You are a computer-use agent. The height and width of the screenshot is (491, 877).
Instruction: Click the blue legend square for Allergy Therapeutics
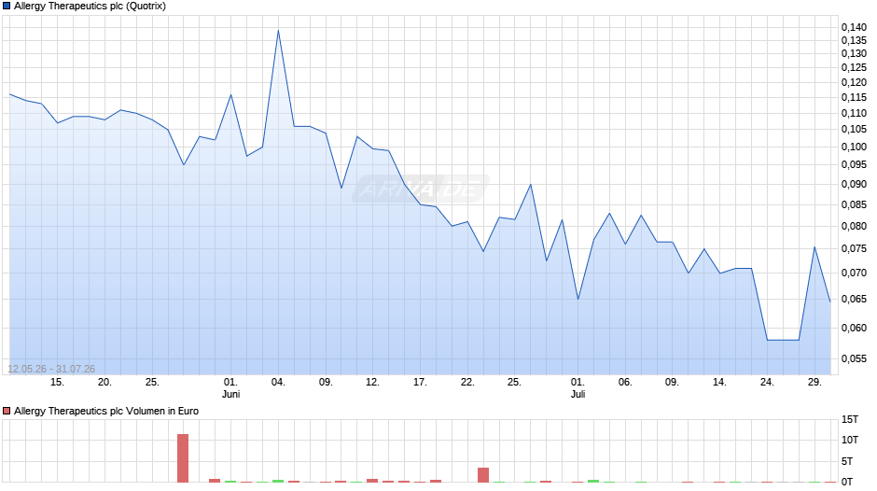(x=7, y=7)
